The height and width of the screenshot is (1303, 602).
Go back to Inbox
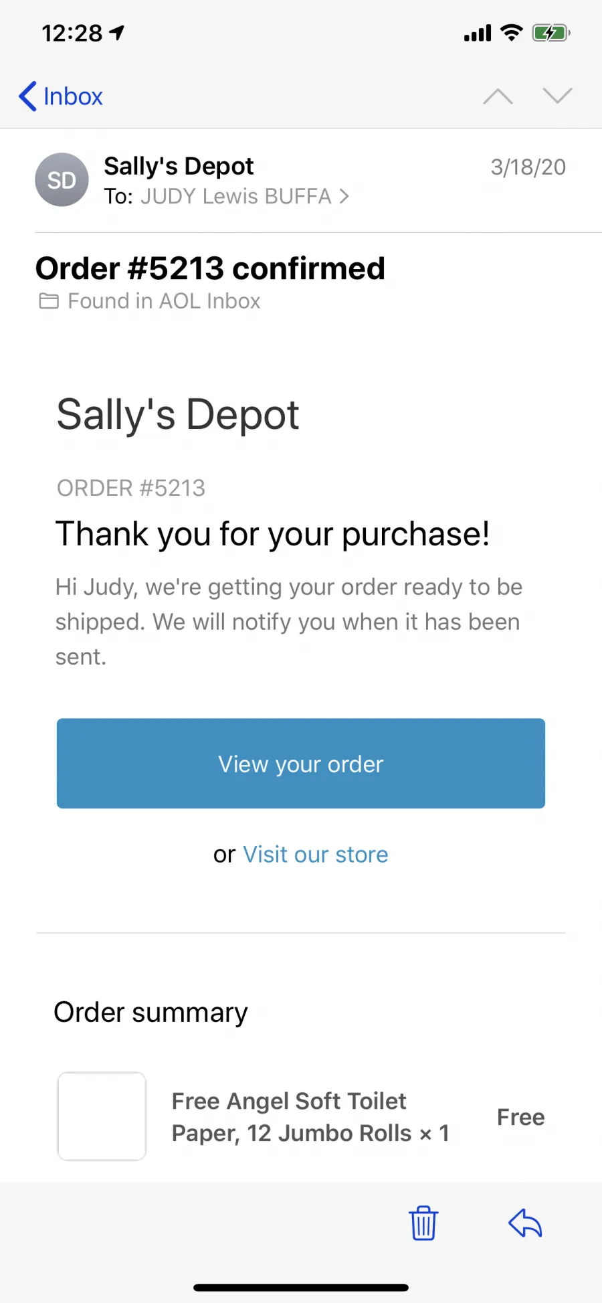(61, 96)
